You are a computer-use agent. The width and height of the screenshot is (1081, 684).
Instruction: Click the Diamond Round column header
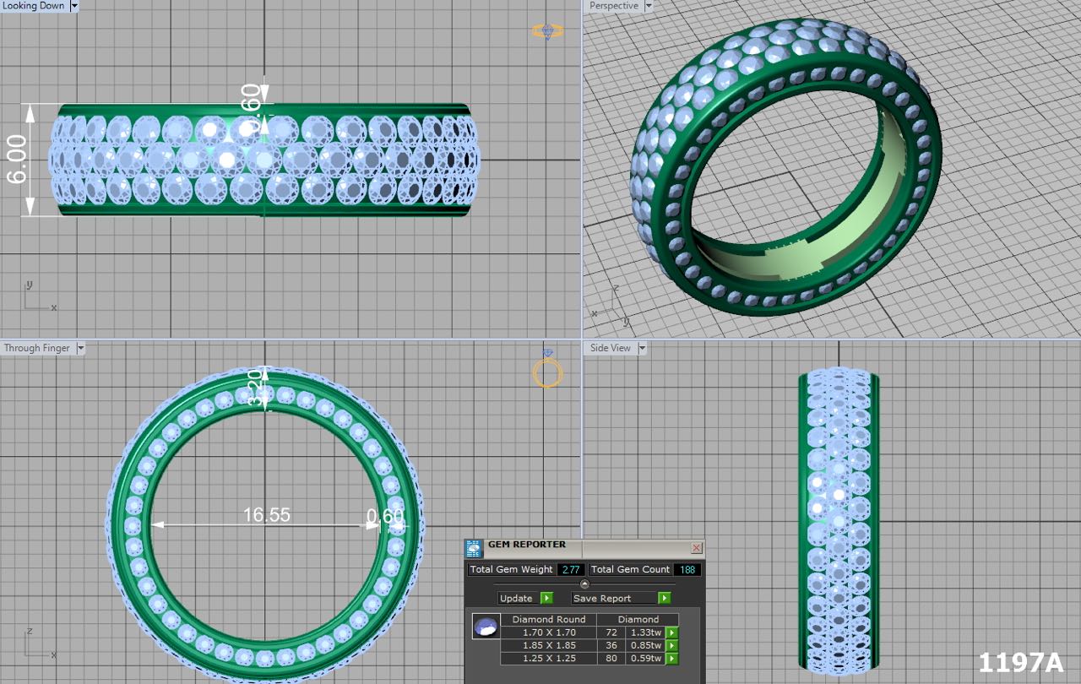549,619
